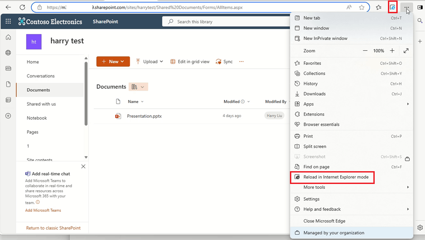Decrease zoom with the minus button
425x240 pixels.
pyautogui.click(x=365, y=51)
